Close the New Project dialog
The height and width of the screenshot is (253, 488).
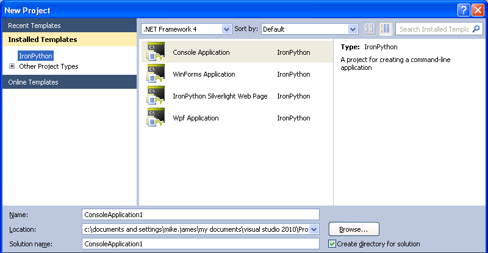pyautogui.click(x=478, y=10)
